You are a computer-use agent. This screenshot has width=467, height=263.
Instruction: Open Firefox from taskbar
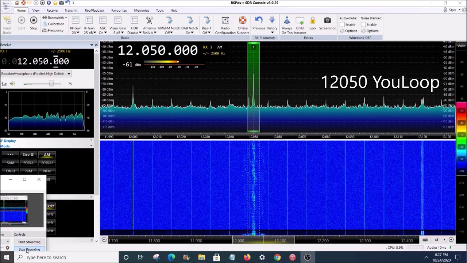pos(247,258)
